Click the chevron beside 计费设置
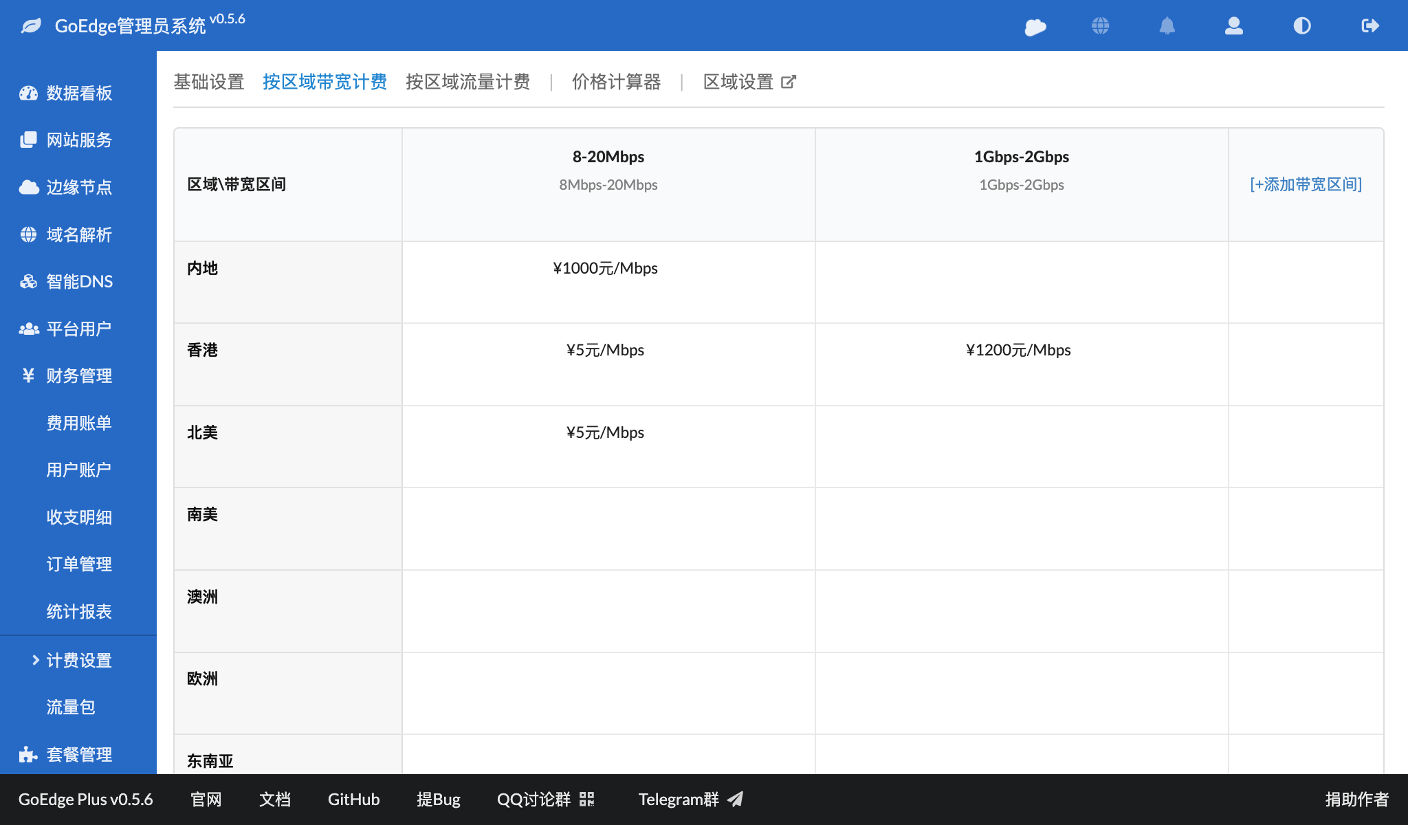Viewport: 1408px width, 825px height. click(35, 660)
